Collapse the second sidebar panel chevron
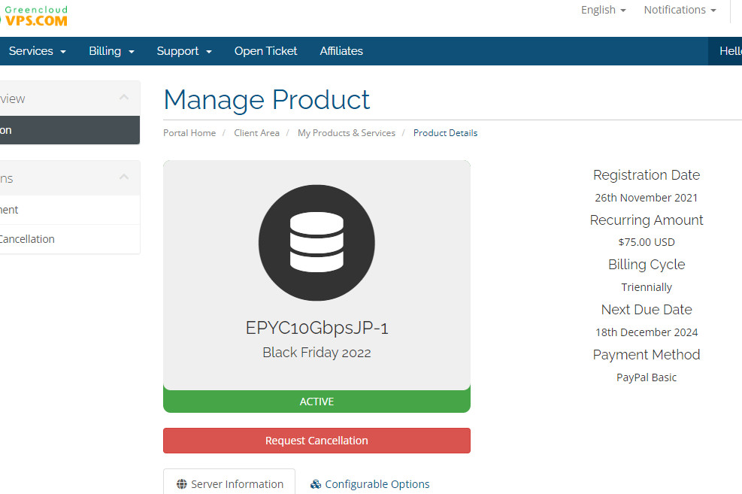The height and width of the screenshot is (494, 742). pyautogui.click(x=124, y=178)
